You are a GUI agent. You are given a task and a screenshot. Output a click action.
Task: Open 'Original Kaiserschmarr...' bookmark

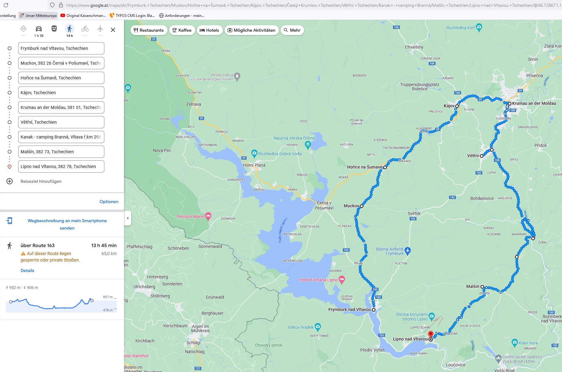pos(83,15)
